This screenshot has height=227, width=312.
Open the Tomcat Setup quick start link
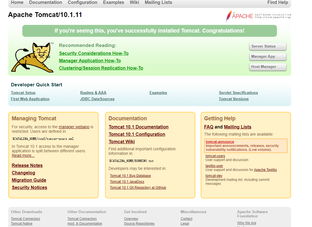[x=23, y=93]
